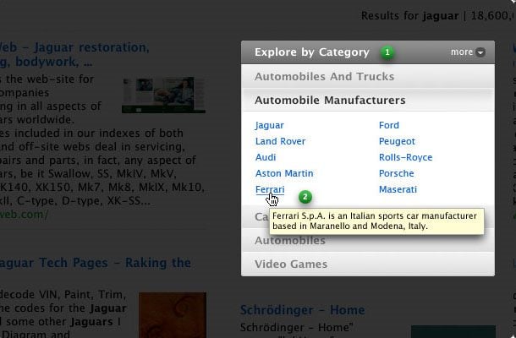
Task: Select the Peugeot link
Action: tap(397, 141)
